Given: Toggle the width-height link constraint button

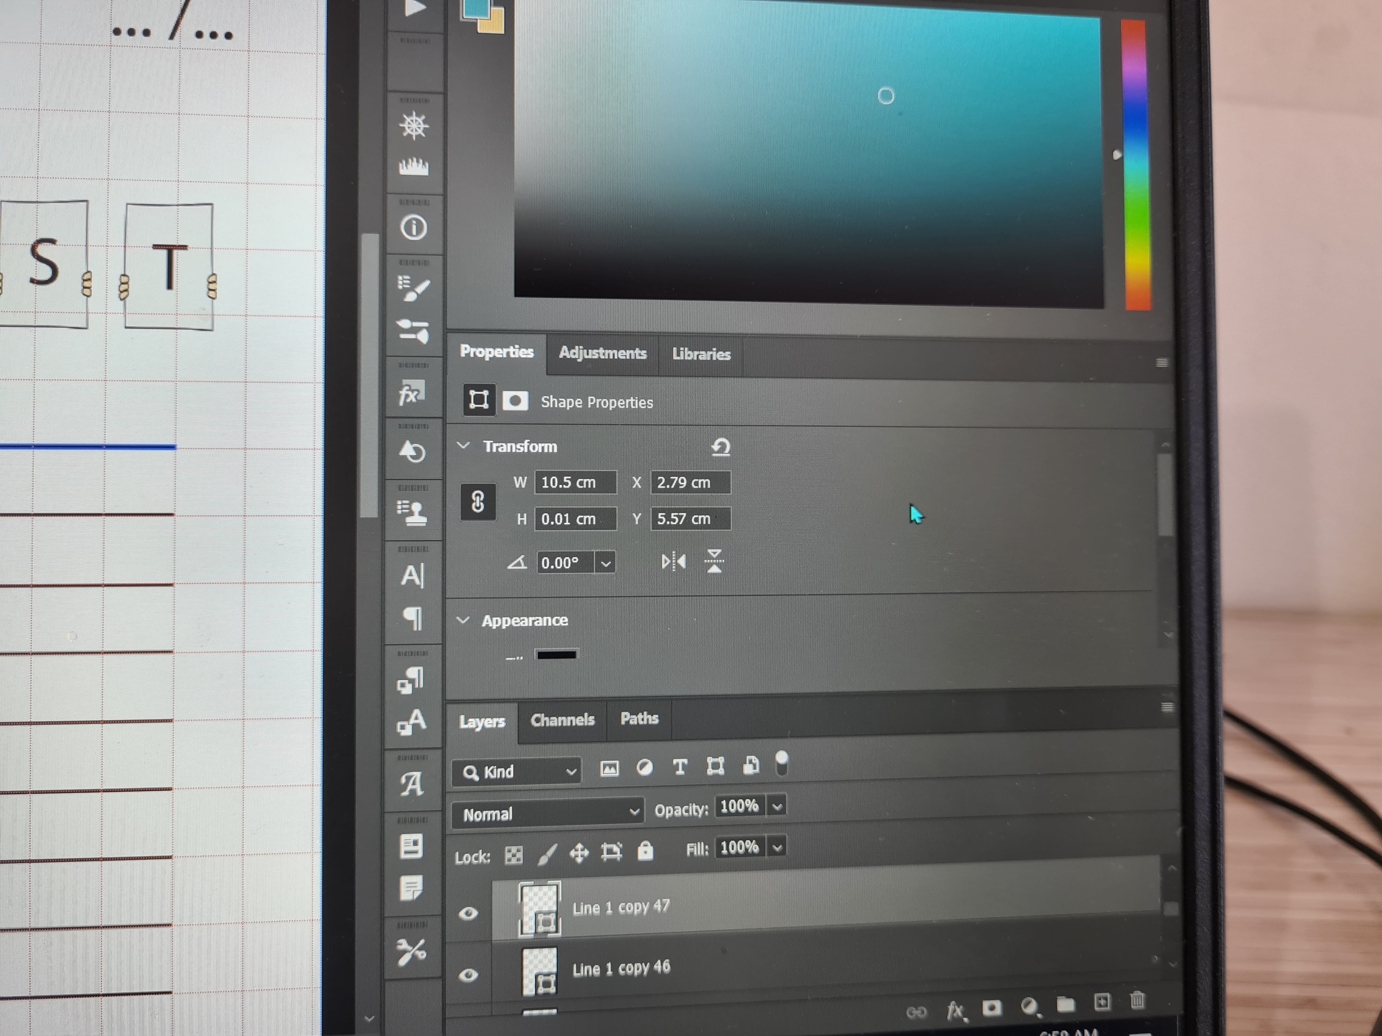Looking at the screenshot, I should pos(478,502).
